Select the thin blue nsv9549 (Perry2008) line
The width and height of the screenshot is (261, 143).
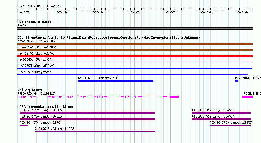coord(133,75)
